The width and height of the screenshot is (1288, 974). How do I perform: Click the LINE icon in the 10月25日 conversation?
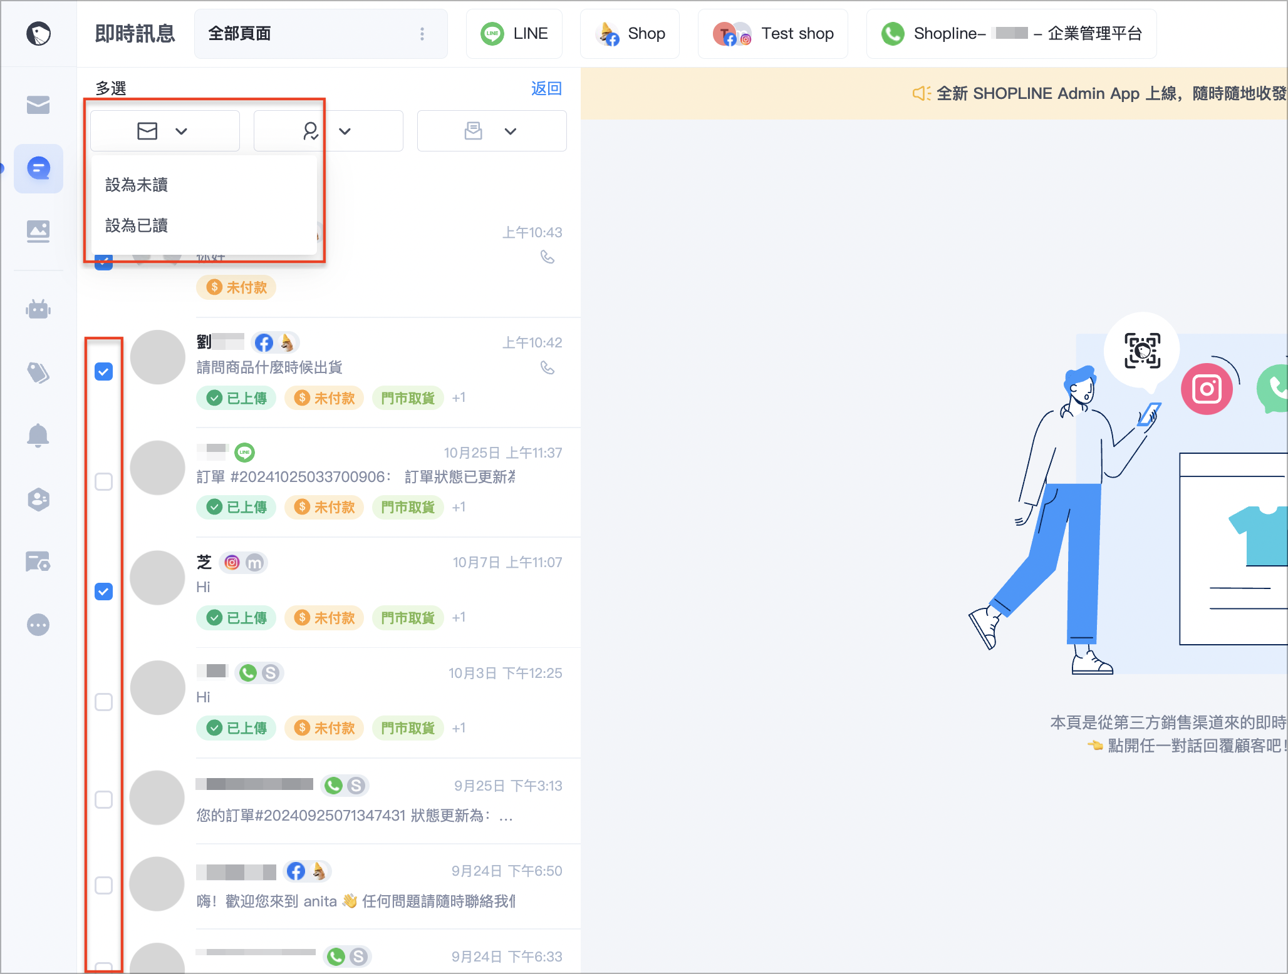(x=244, y=452)
